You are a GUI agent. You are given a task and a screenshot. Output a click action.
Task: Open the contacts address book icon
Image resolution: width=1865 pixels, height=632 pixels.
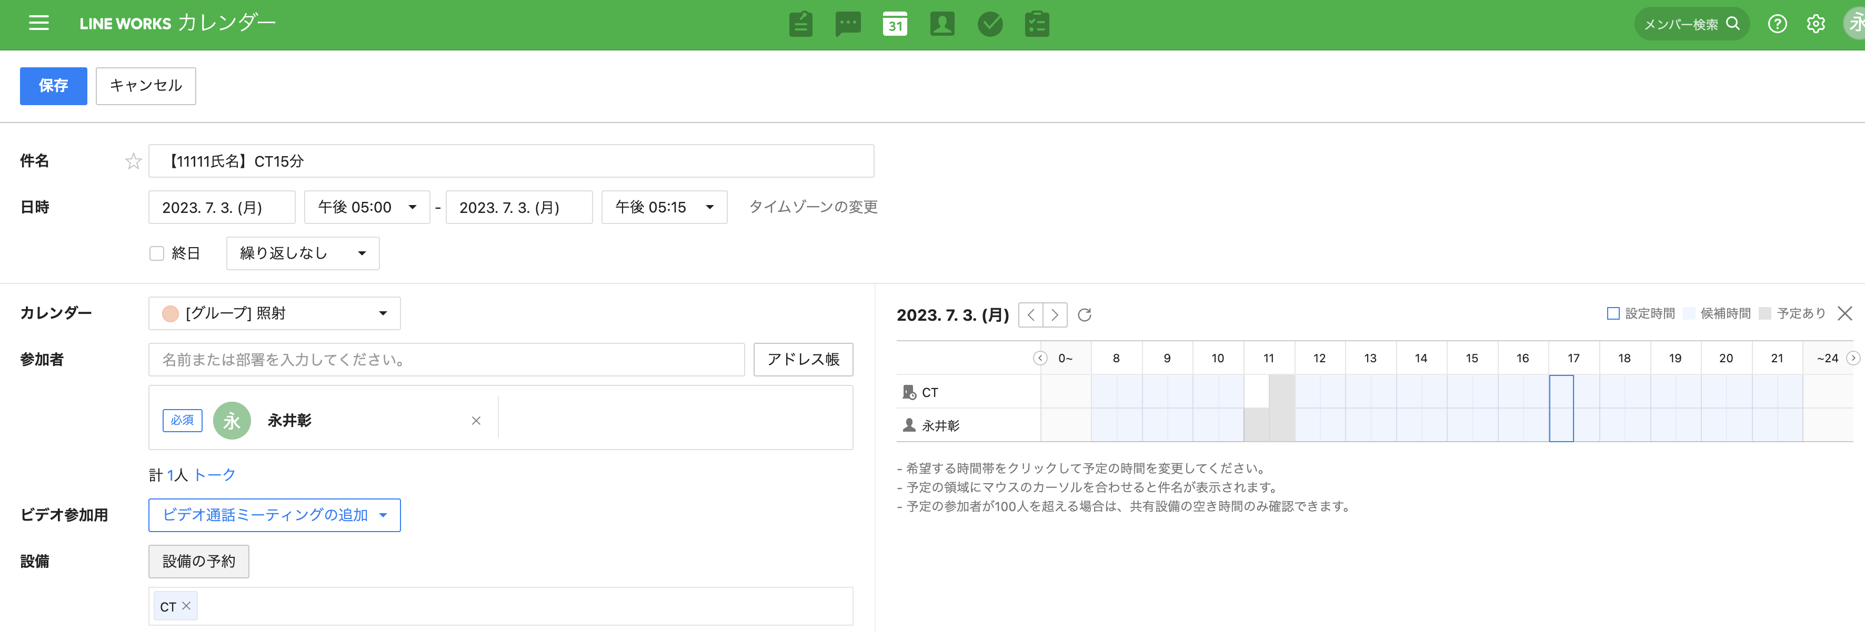[x=942, y=24]
